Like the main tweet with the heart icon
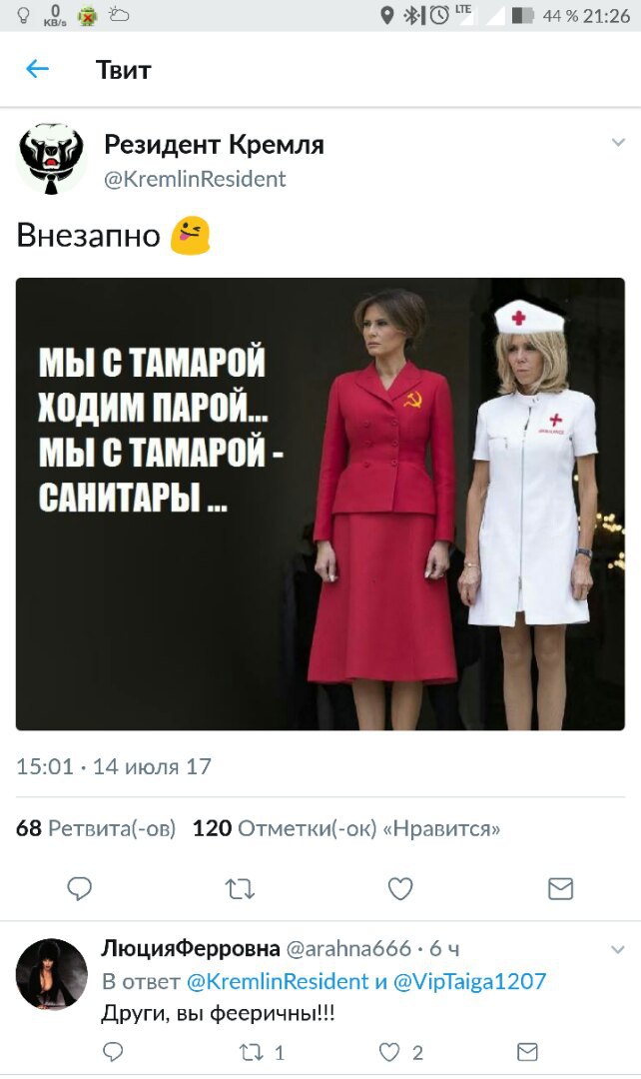Image resolution: width=641 pixels, height=1079 pixels. tap(400, 888)
